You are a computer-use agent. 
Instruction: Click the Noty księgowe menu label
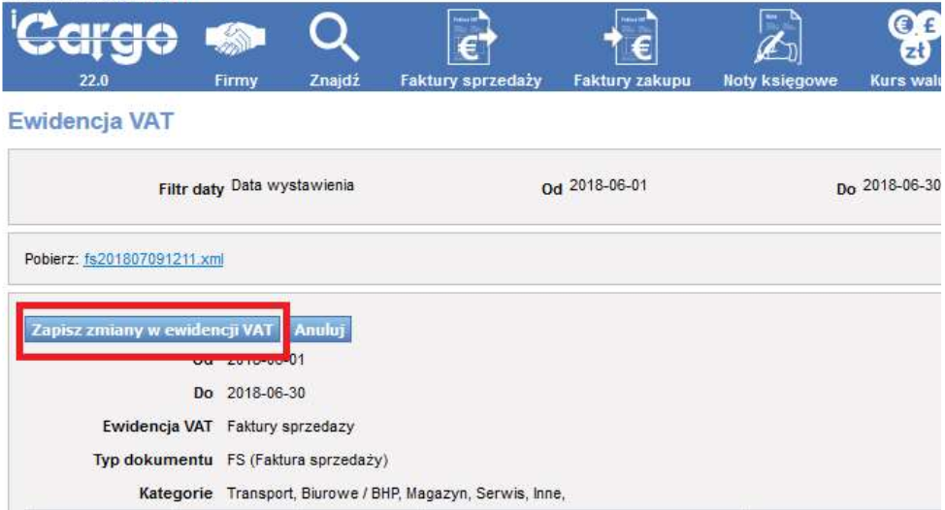(x=780, y=81)
